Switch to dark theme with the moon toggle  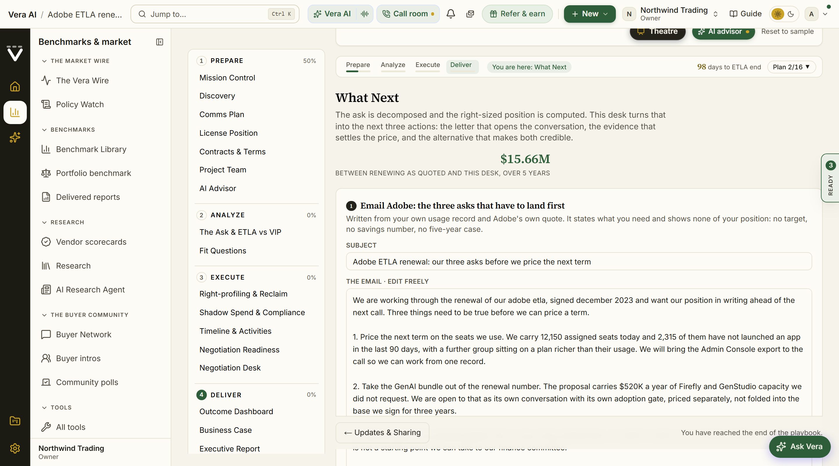click(791, 14)
